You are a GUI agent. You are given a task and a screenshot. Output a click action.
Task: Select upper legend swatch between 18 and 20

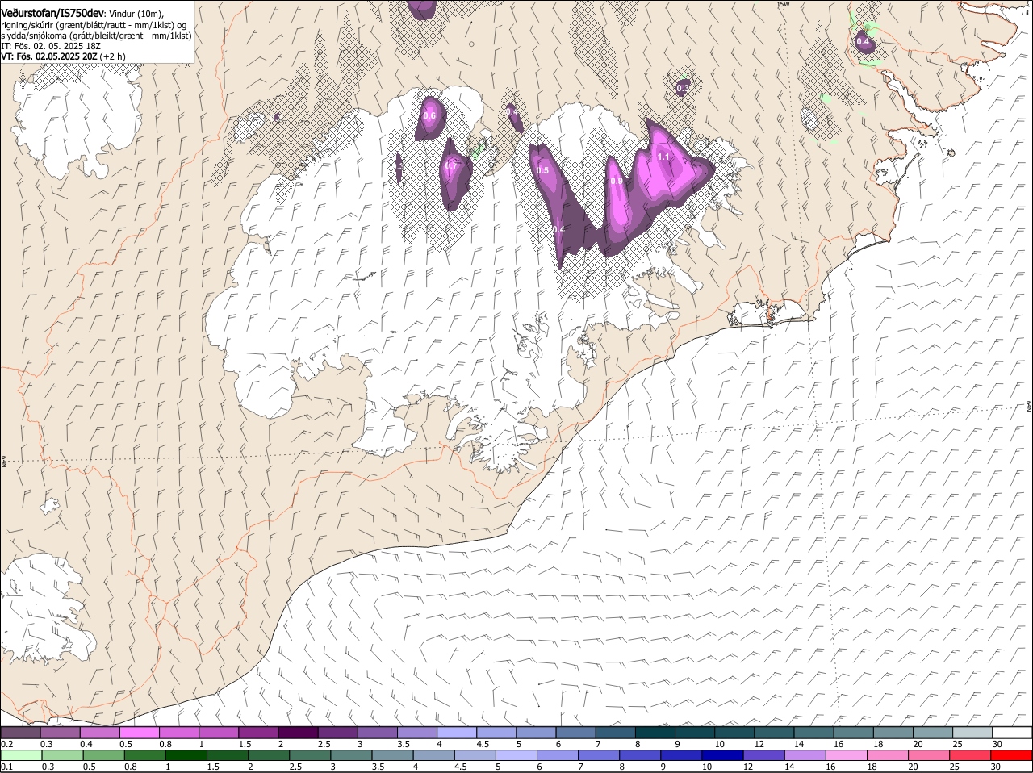click(894, 733)
